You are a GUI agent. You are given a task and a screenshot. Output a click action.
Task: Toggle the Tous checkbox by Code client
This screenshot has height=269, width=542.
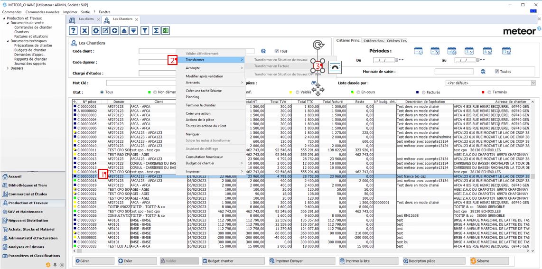point(277,51)
